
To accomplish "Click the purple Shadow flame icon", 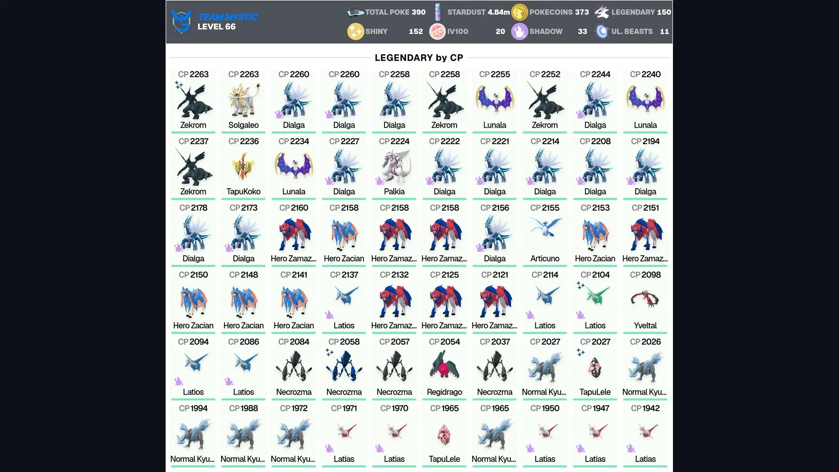I will tap(520, 31).
